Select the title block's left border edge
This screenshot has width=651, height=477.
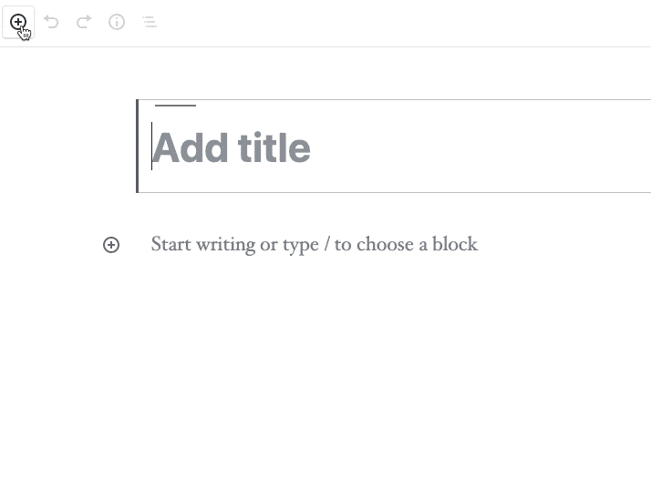click(138, 146)
